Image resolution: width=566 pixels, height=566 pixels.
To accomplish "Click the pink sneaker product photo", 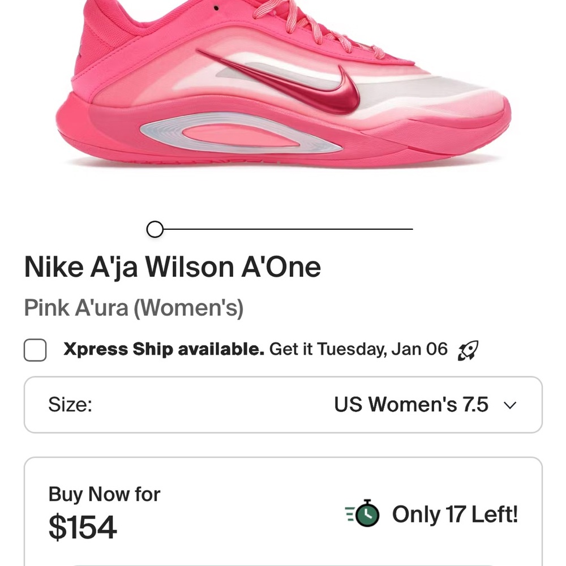I will pos(283,85).
